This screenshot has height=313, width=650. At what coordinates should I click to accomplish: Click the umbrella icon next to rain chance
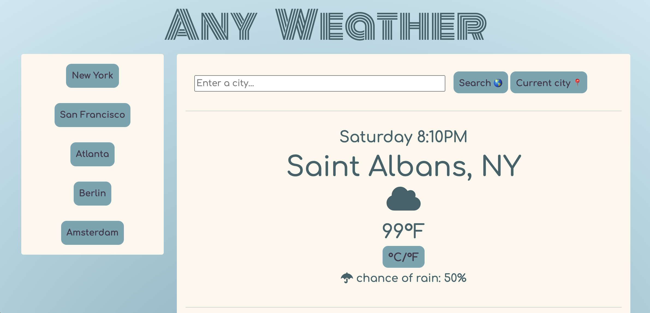tap(347, 278)
